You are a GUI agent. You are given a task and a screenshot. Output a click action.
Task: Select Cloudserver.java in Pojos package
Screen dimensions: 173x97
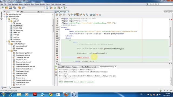[x=21, y=60]
